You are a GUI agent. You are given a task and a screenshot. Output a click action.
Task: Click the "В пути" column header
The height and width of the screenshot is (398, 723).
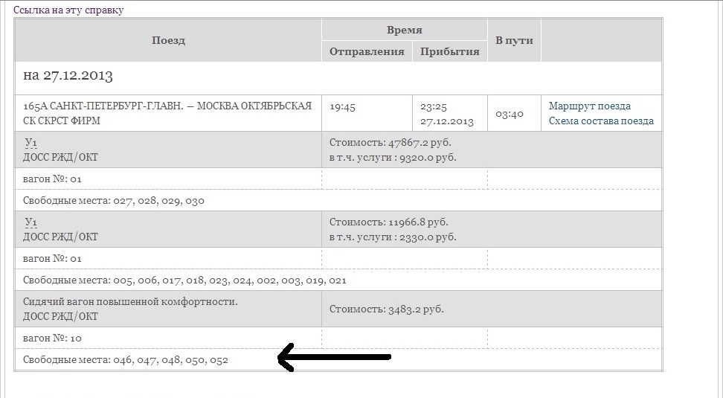click(x=514, y=40)
